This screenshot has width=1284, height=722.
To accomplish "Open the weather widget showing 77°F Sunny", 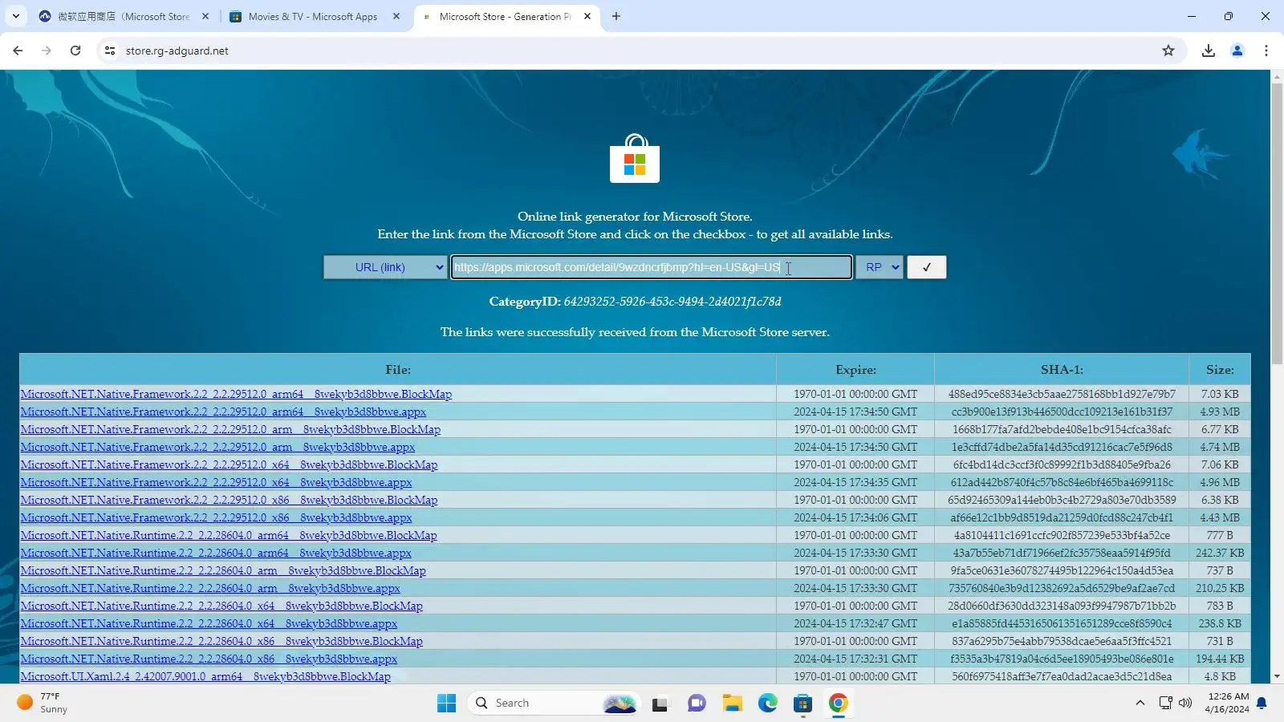I will [x=44, y=703].
